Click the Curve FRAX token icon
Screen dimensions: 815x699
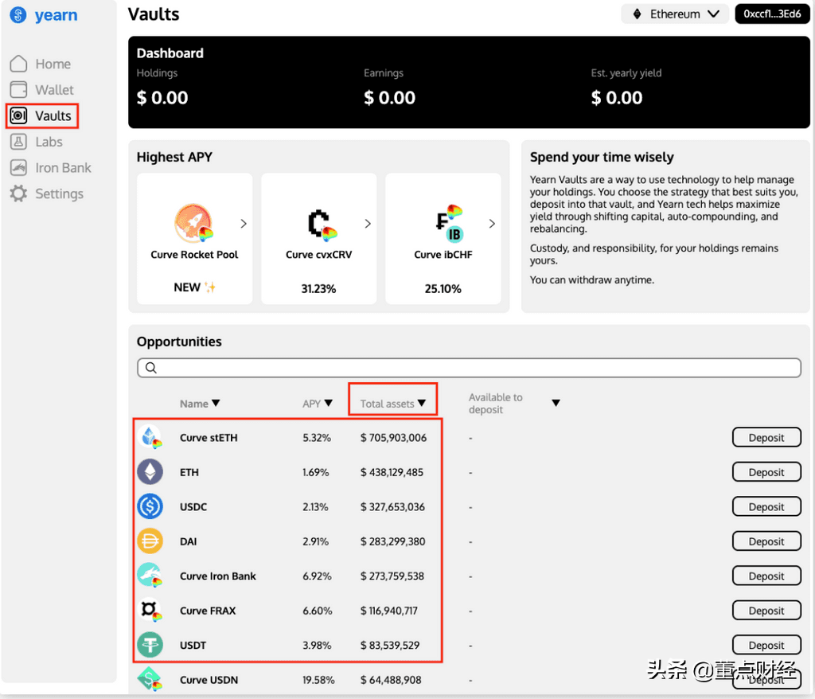[150, 610]
